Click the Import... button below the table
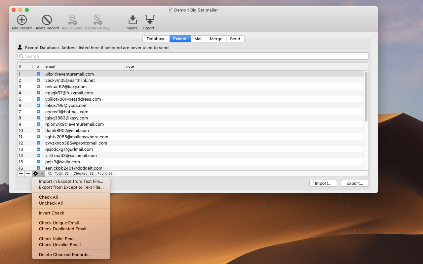423x264 pixels. (x=323, y=183)
